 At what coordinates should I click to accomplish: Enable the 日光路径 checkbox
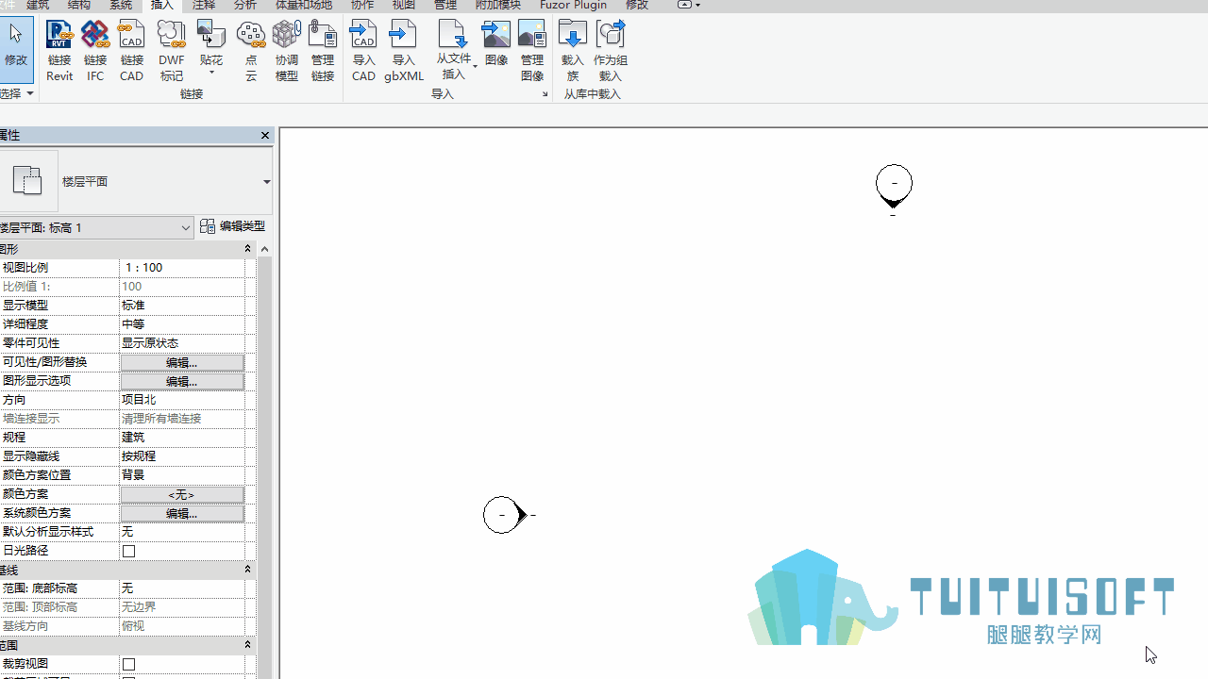point(129,551)
